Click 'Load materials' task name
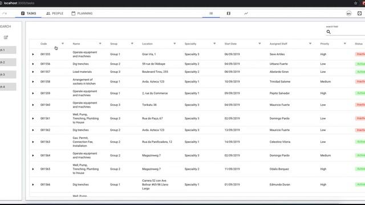Screen dimensions: 365x205 [x=82, y=72]
